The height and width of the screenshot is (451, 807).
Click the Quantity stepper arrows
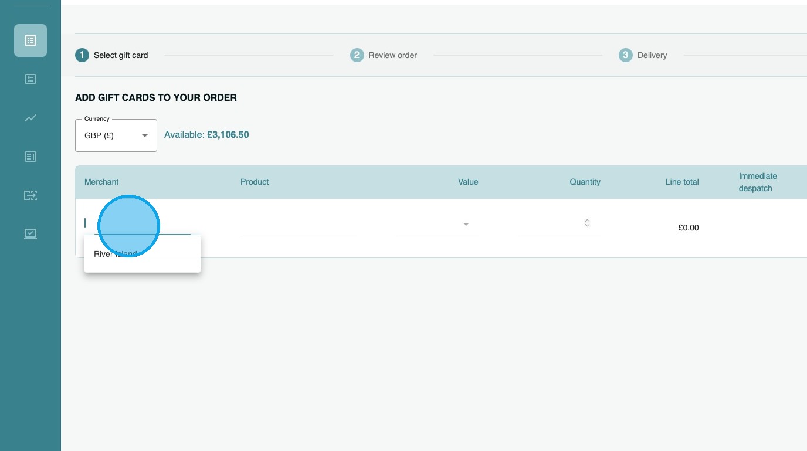[x=587, y=223]
